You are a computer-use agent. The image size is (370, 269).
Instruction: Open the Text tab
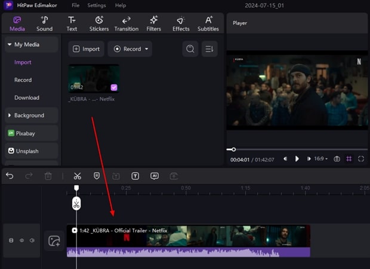click(72, 24)
